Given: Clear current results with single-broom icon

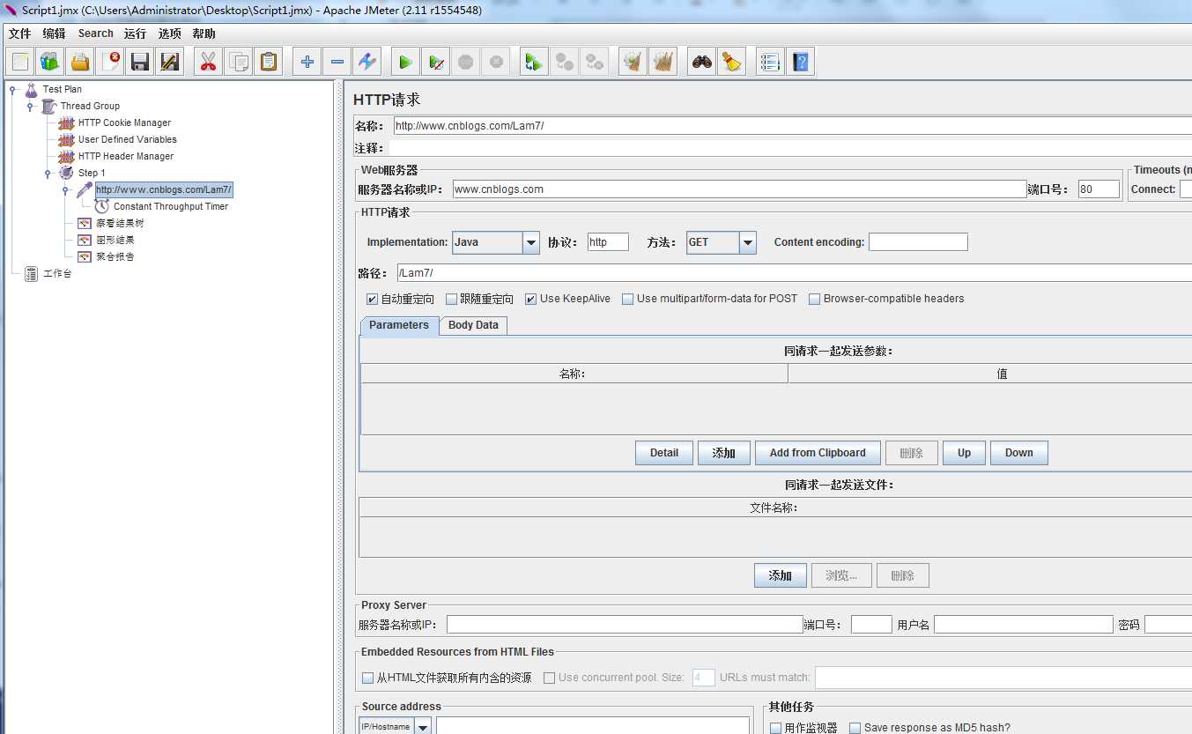Looking at the screenshot, I should 632,62.
